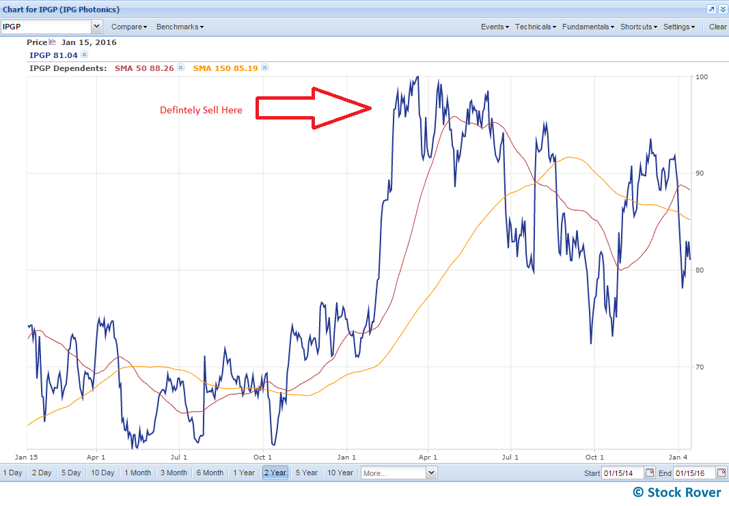This screenshot has width=729, height=506.
Task: Click the SMA 150 85.19 legend label
Action: [225, 68]
